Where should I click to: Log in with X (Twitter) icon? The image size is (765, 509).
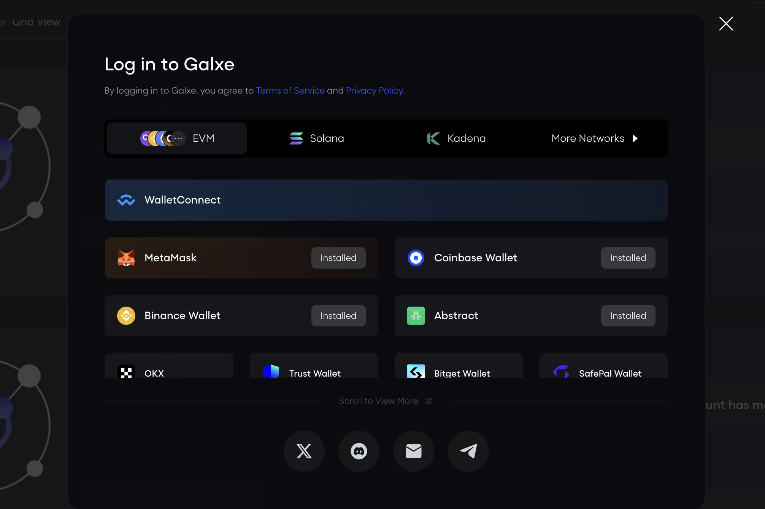[x=304, y=451]
